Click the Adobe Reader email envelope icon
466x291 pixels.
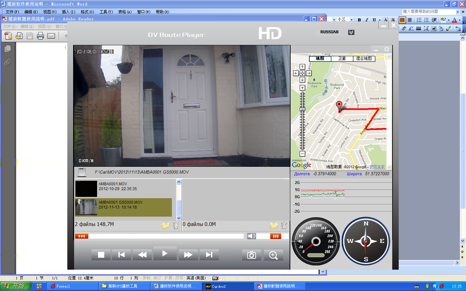[x=51, y=36]
